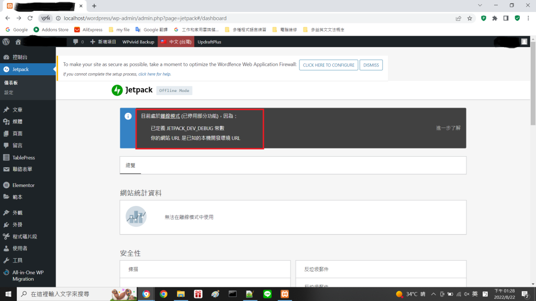Open AliExpress bookmark

tap(88, 30)
